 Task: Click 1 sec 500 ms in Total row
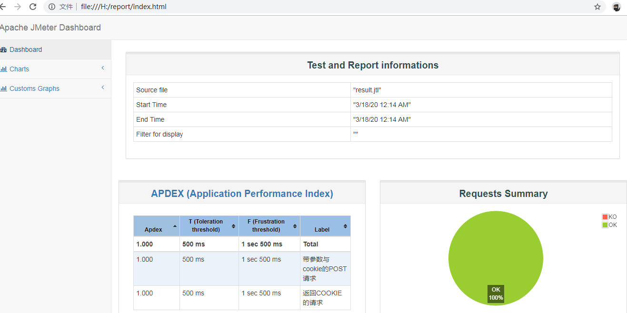tap(269, 244)
